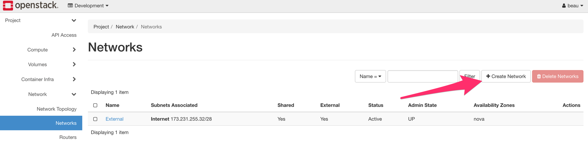The height and width of the screenshot is (141, 588).
Task: Open Network Topology in sidebar
Action: [x=56, y=109]
